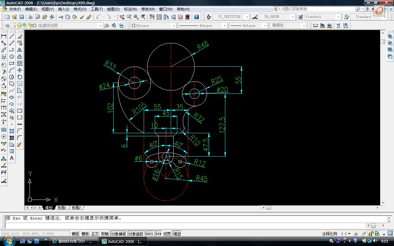
Task: Click the horizontal scrollbar below drawing
Action: [x=320, y=208]
